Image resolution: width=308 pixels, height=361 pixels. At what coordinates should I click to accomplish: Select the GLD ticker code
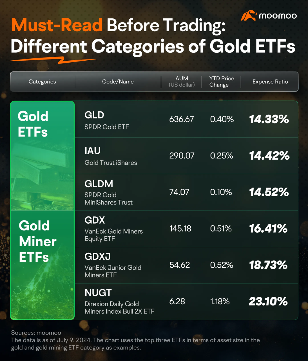point(94,115)
